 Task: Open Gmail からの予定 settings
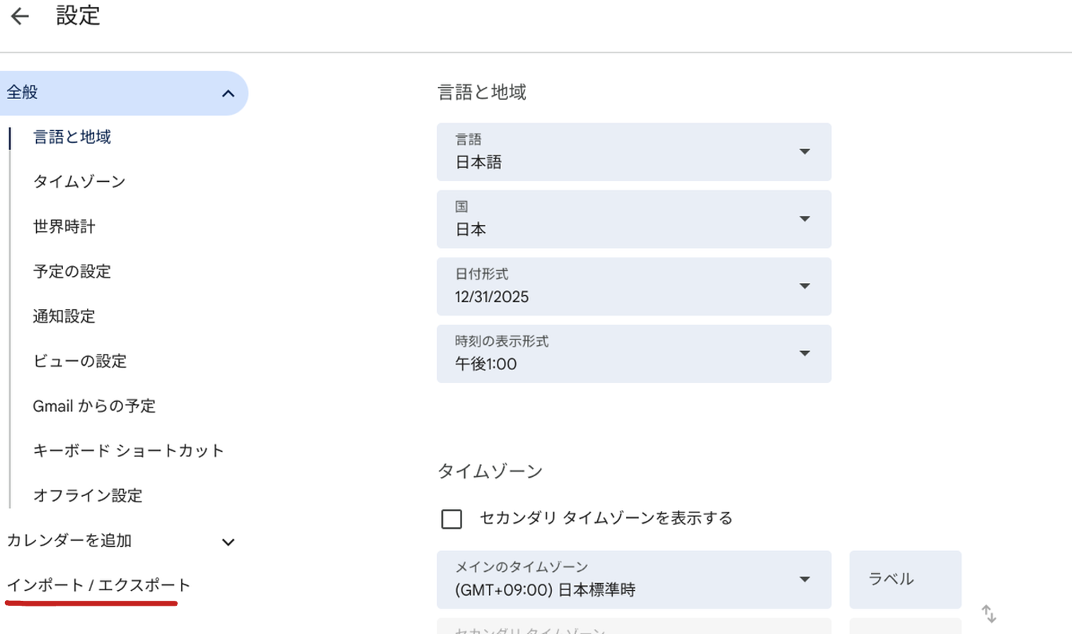click(x=94, y=406)
